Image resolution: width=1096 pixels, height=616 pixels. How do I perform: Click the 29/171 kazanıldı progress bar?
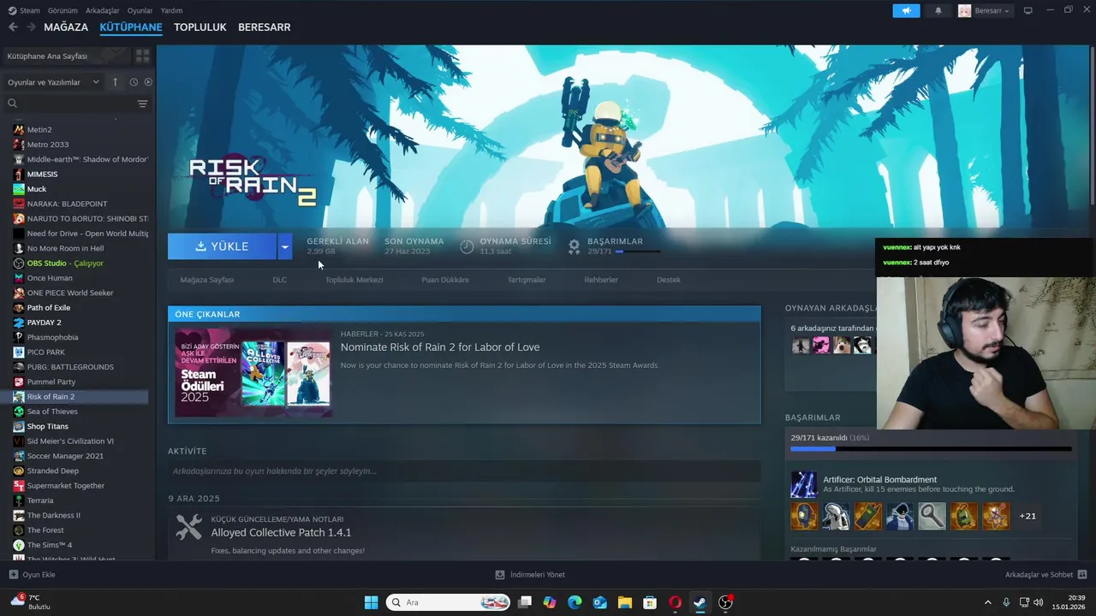click(931, 448)
